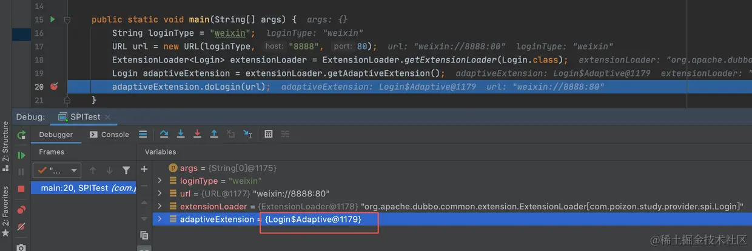752x251 pixels.
Task: Click the Frames panel header
Action: click(52, 152)
